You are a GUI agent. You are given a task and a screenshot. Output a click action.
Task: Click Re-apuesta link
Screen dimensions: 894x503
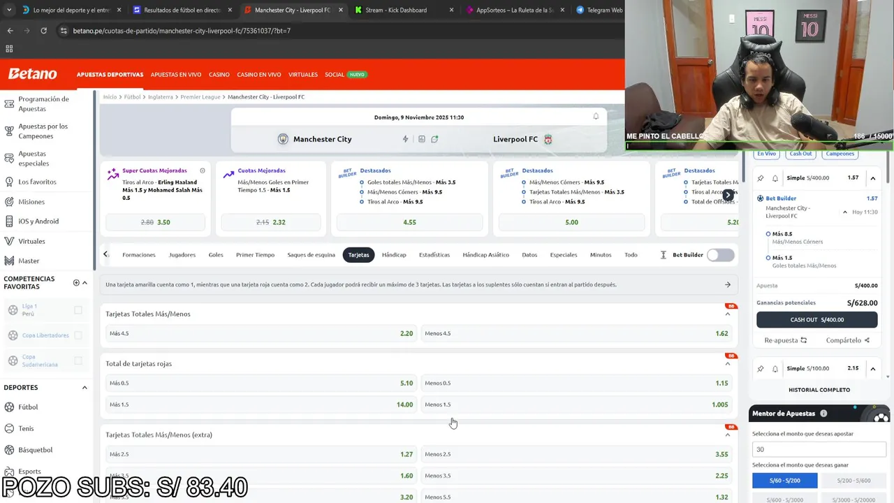tap(786, 340)
